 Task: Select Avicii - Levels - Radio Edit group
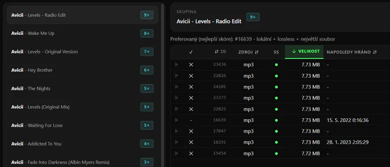click(82, 15)
